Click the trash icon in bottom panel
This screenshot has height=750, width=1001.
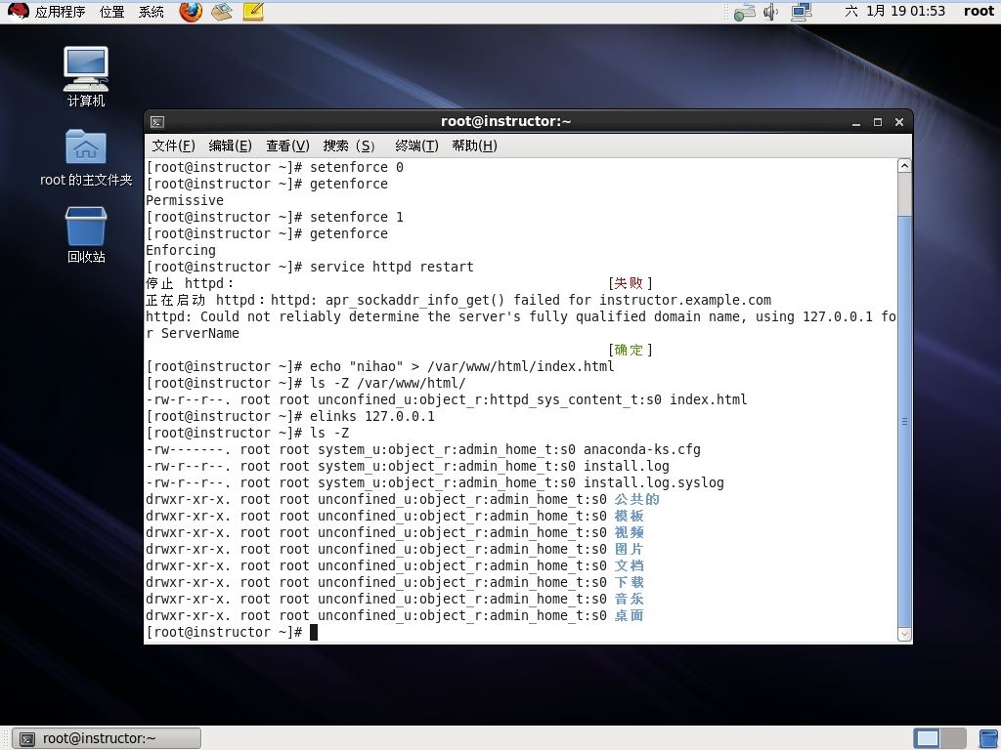point(989,738)
